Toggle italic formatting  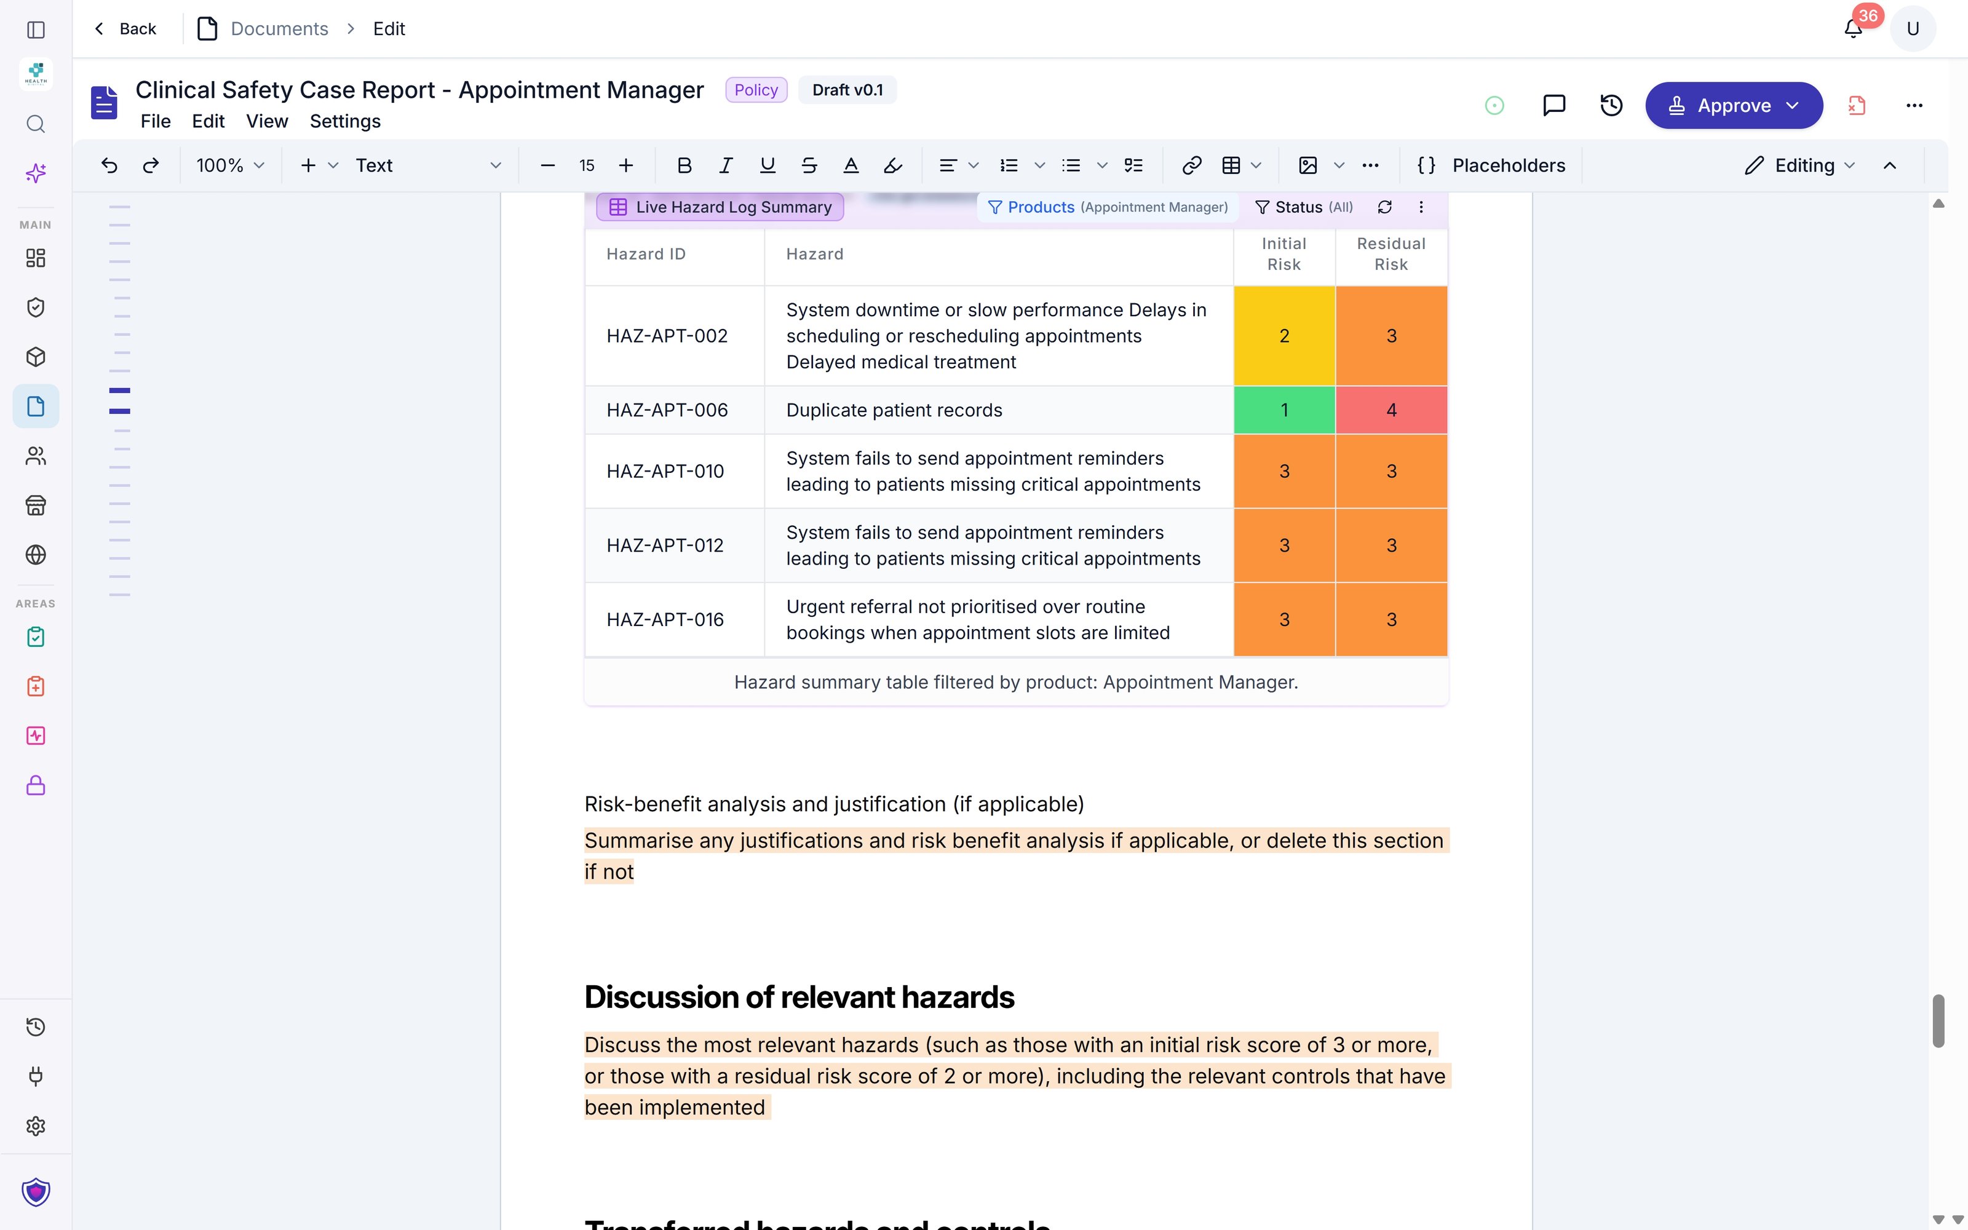726,165
